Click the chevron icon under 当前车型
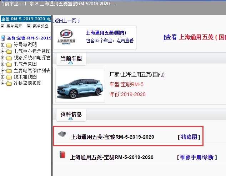Image resolution: width=226 pixels, height=176 pixels. pos(71,63)
